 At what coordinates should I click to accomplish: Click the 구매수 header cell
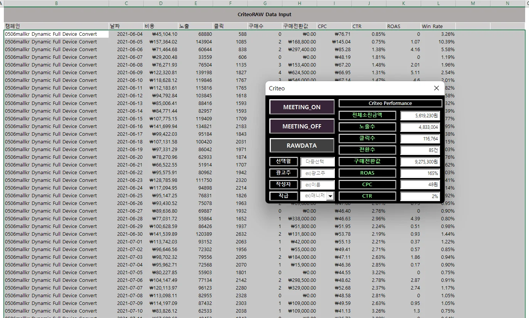click(265, 26)
